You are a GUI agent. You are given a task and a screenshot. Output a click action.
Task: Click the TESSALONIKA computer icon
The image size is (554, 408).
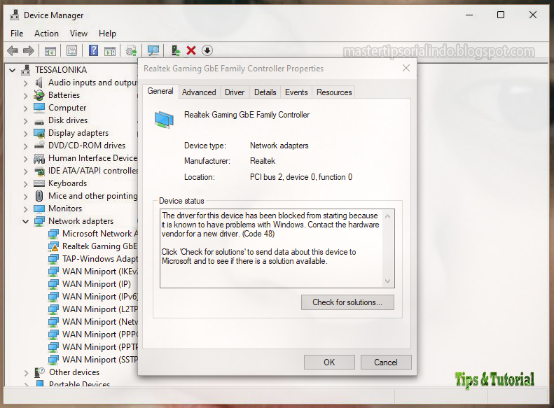point(25,70)
